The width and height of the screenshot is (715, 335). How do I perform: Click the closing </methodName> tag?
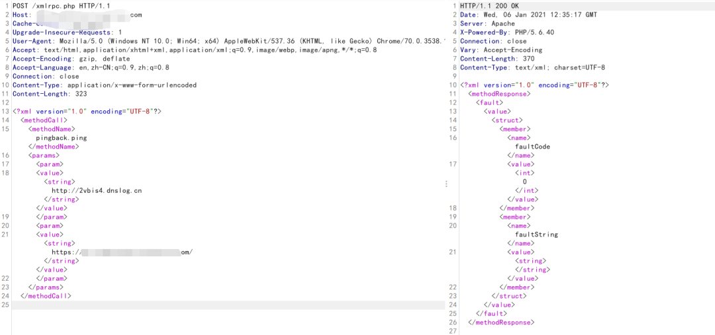tap(54, 147)
